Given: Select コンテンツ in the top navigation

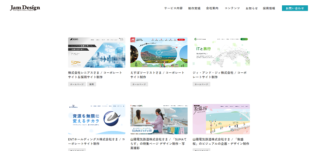Looking at the screenshot, I should 232,8.
